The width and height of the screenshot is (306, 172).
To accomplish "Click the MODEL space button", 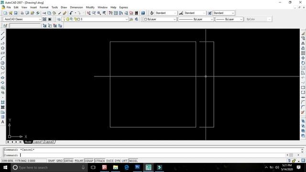I will 133,161.
